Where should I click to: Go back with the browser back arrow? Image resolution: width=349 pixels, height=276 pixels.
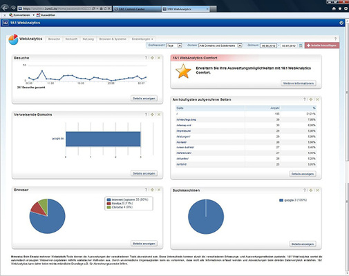(x=5, y=8)
